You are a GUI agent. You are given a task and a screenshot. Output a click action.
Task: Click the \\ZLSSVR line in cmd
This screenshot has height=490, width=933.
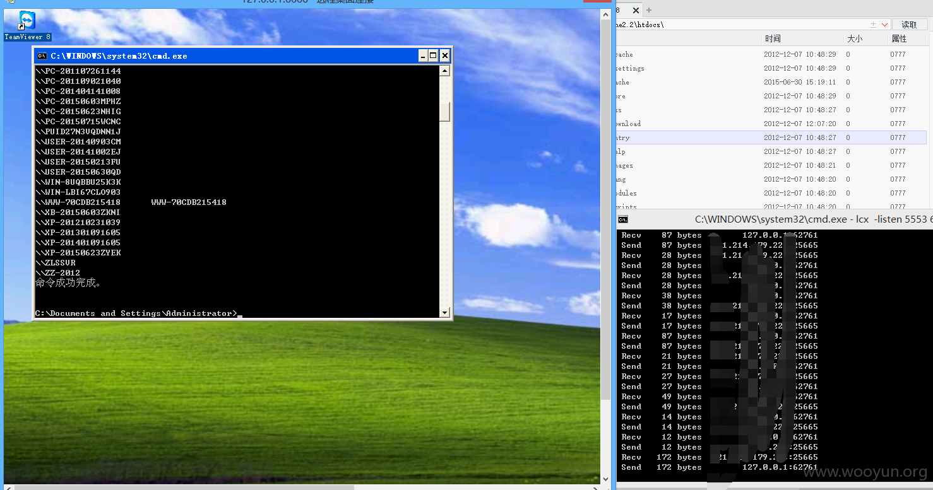click(56, 263)
